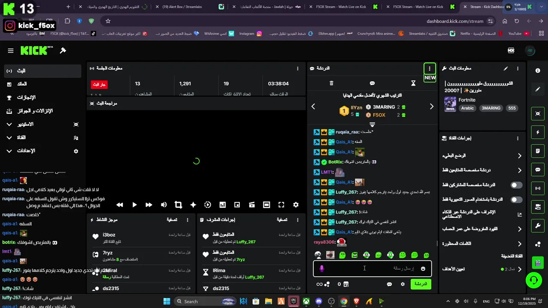Open Discord from the Windows taskbar
The height and width of the screenshot is (308, 548).
(319, 302)
